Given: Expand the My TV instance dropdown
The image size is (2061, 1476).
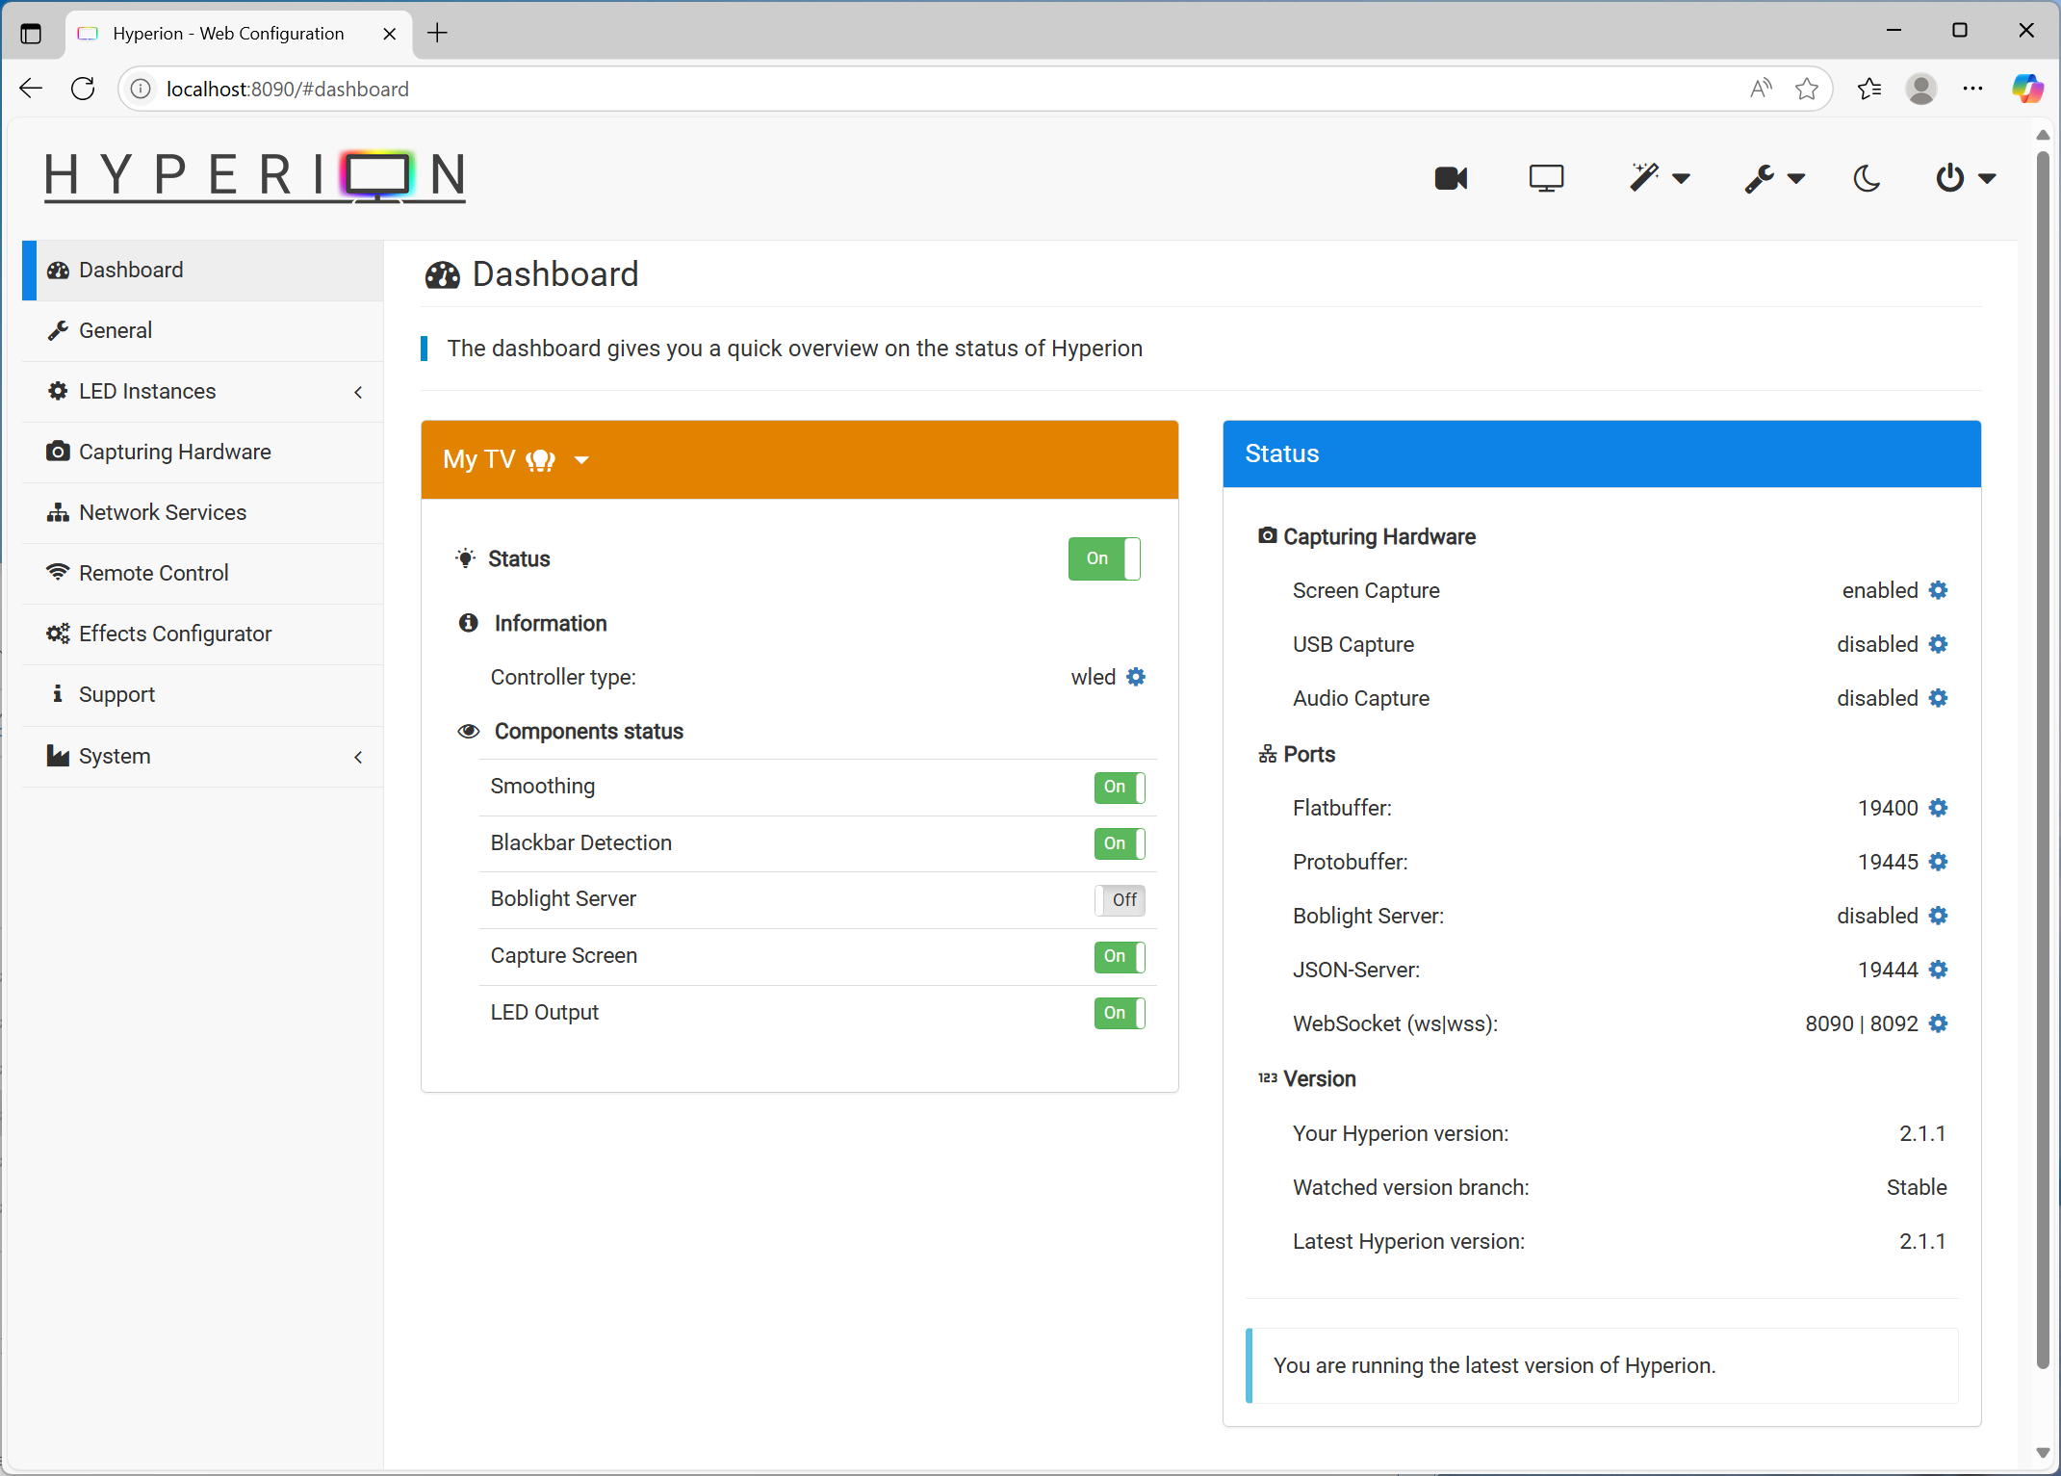Looking at the screenshot, I should click(581, 460).
